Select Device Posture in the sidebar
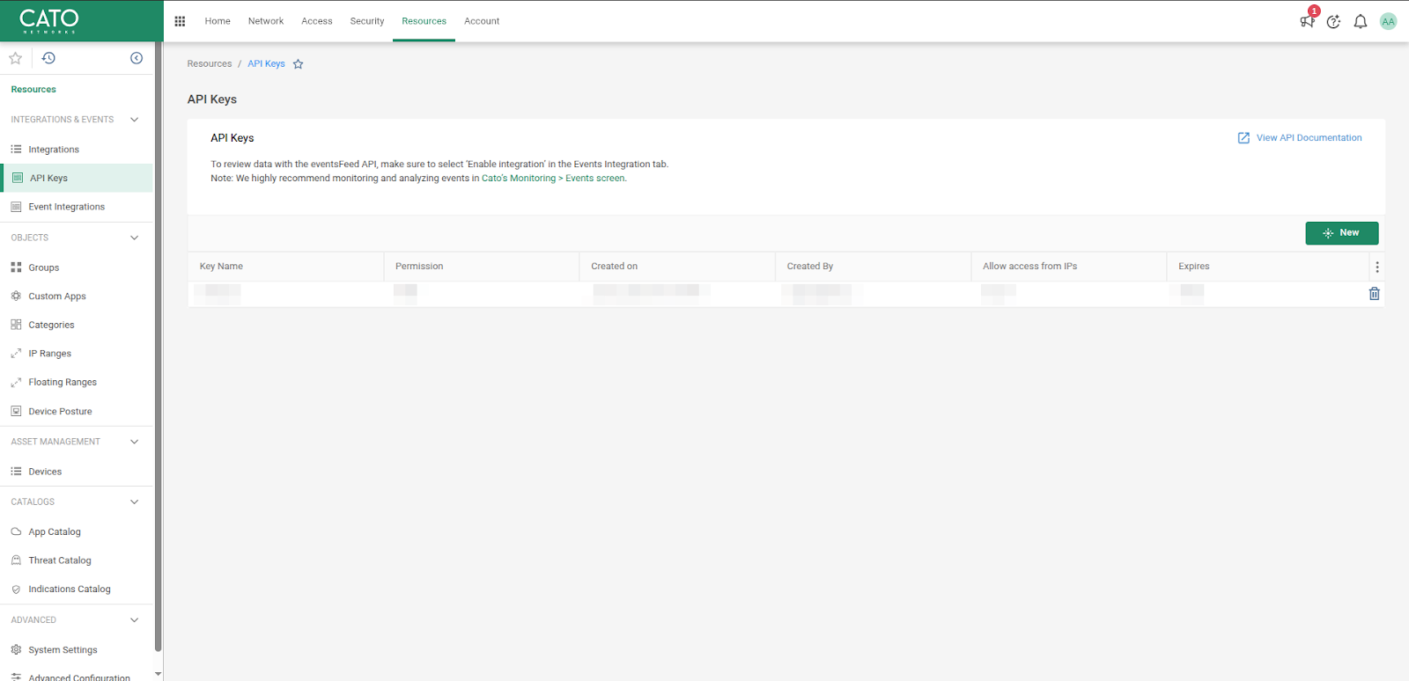Screen dimensions: 1409x681 tap(60, 412)
